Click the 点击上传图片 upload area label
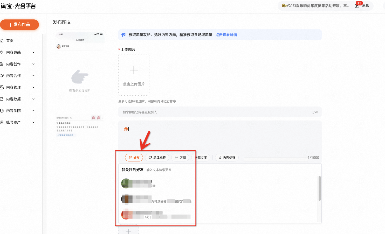 [134, 84]
